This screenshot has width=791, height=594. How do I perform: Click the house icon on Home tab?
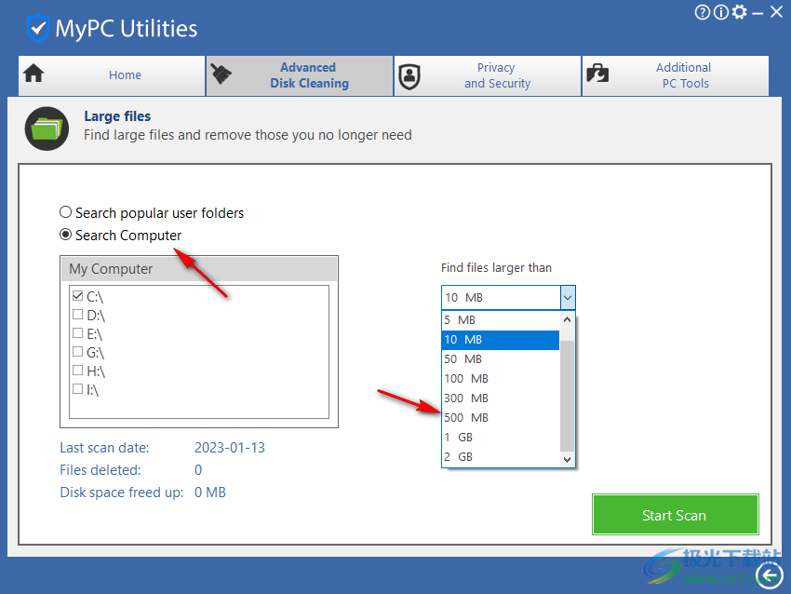point(34,74)
